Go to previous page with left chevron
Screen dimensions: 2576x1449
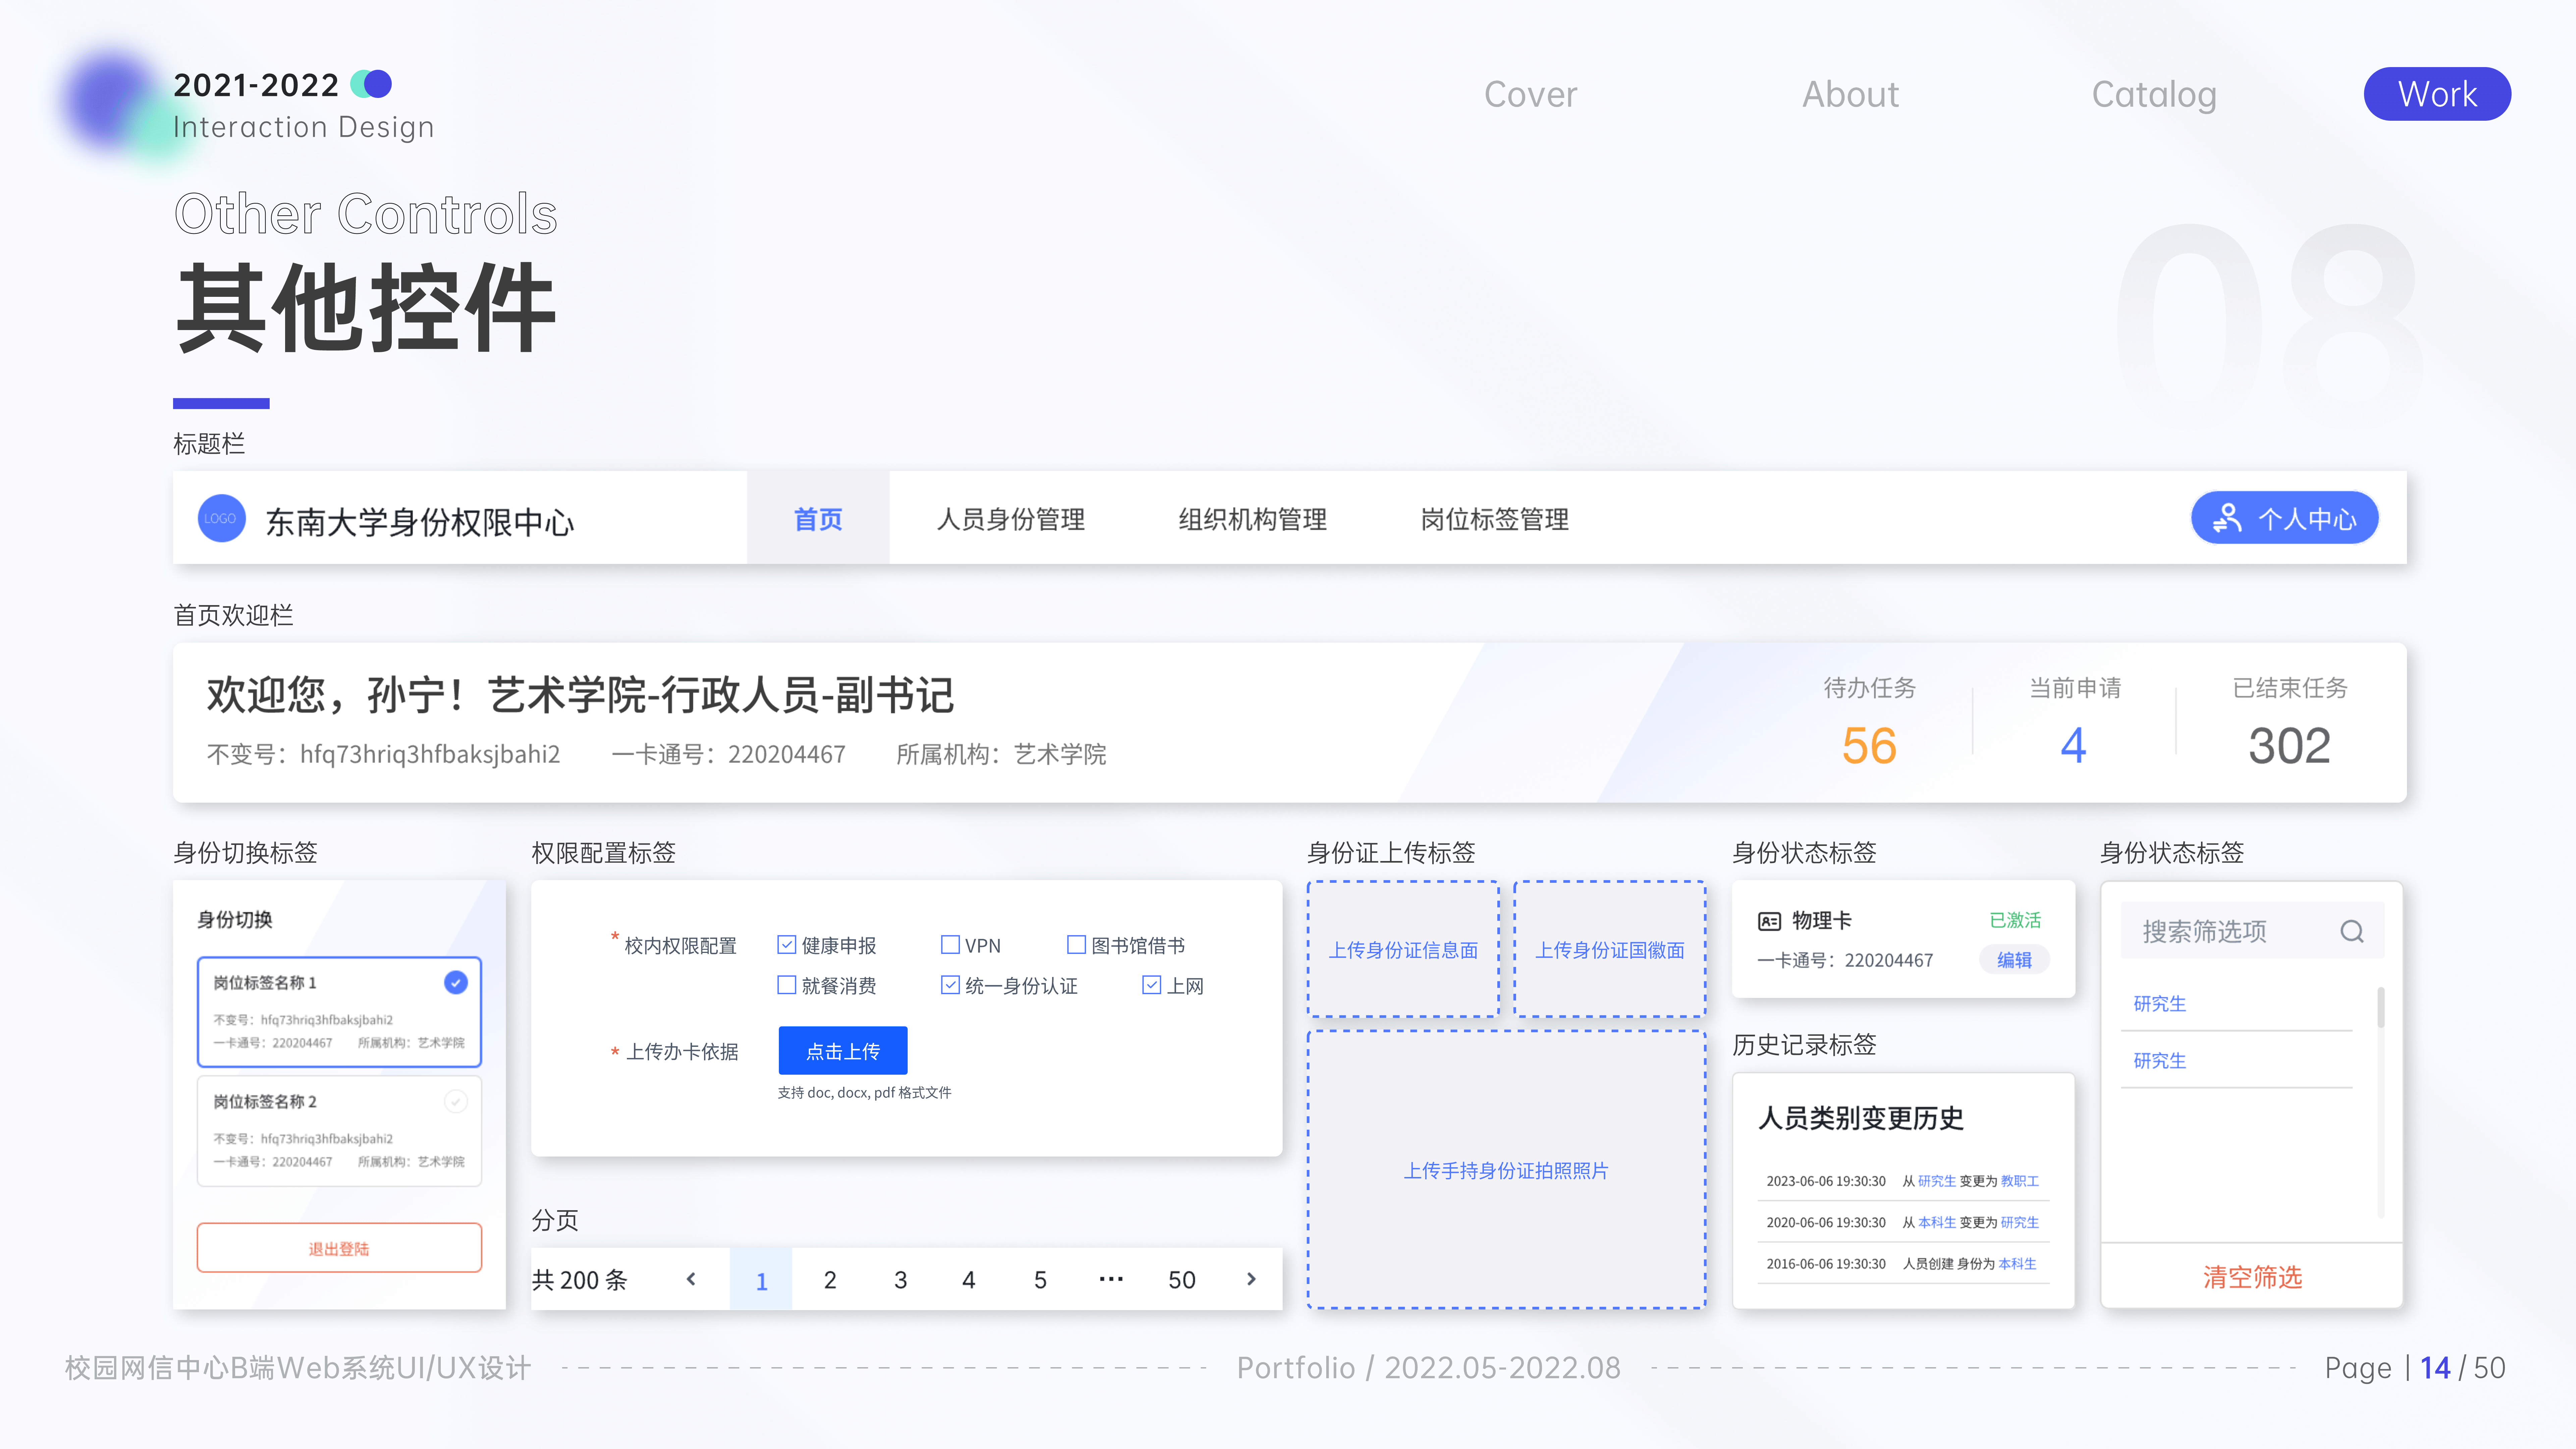(x=691, y=1279)
